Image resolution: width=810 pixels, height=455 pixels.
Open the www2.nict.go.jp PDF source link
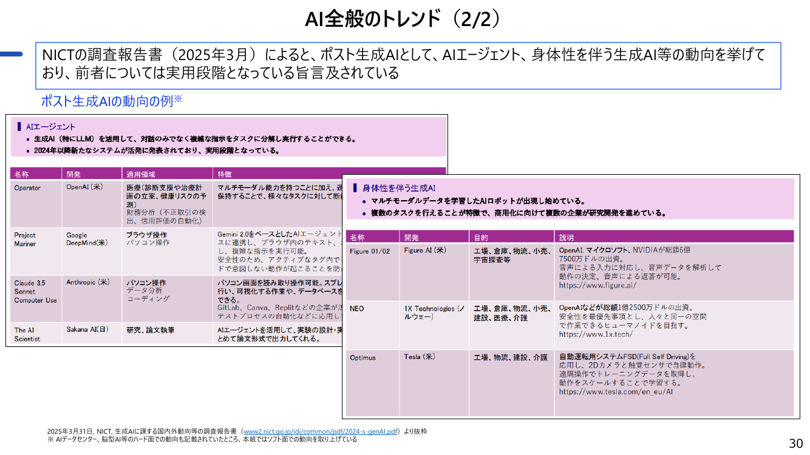point(321,431)
